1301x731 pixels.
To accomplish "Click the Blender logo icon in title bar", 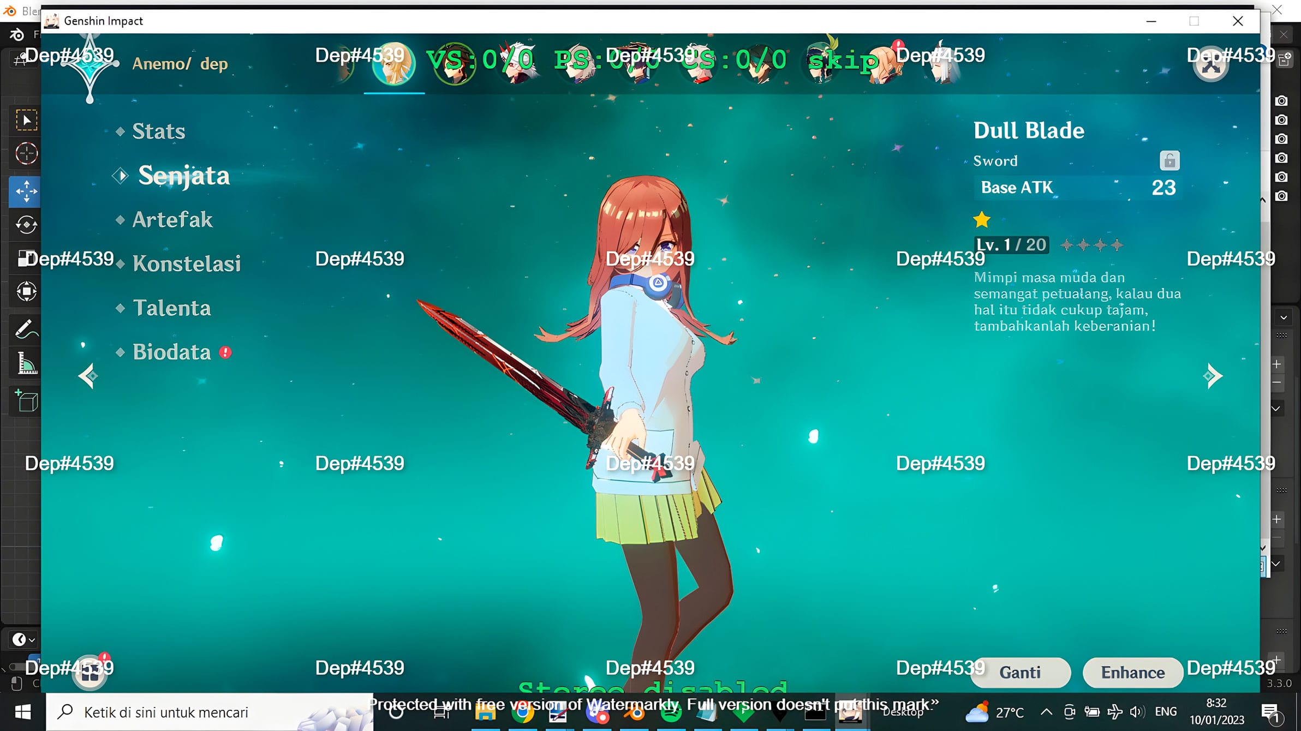I will pyautogui.click(x=10, y=11).
